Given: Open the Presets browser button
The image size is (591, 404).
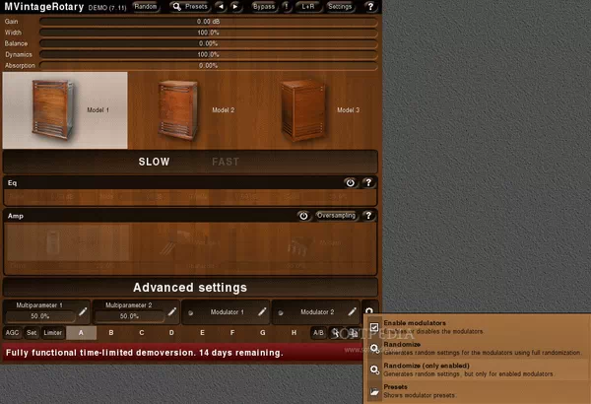Looking at the screenshot, I should (x=191, y=7).
